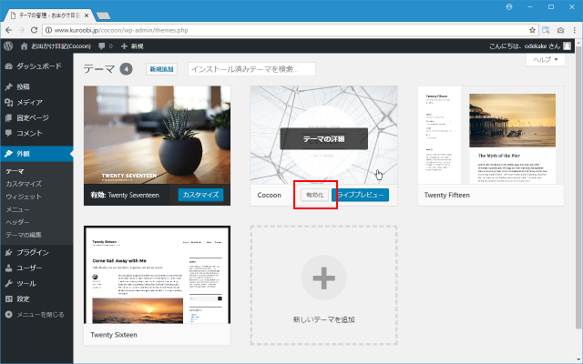Open Twenty Sixteen theme thumbnail
This screenshot has width=583, height=364.
[157, 275]
